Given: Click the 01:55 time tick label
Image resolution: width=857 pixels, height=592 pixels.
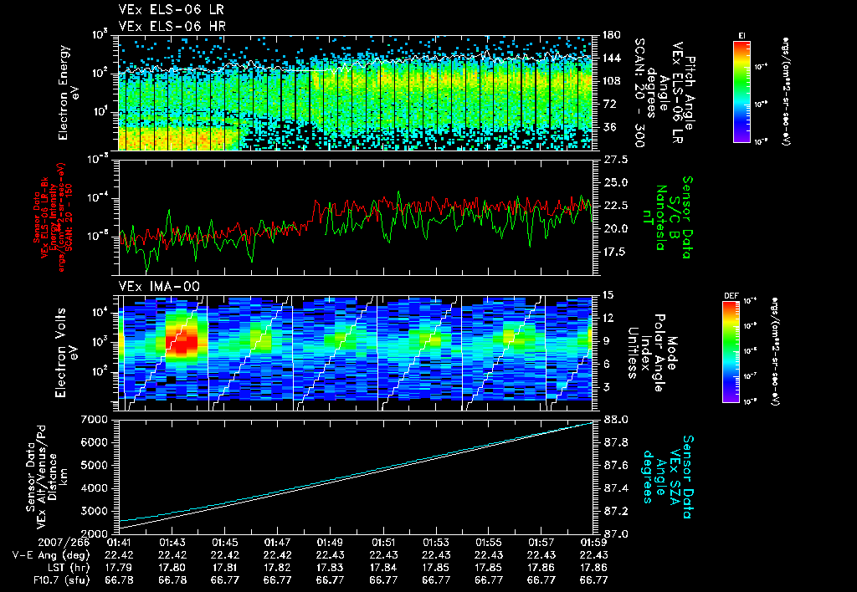Looking at the screenshot, I should coord(489,543).
